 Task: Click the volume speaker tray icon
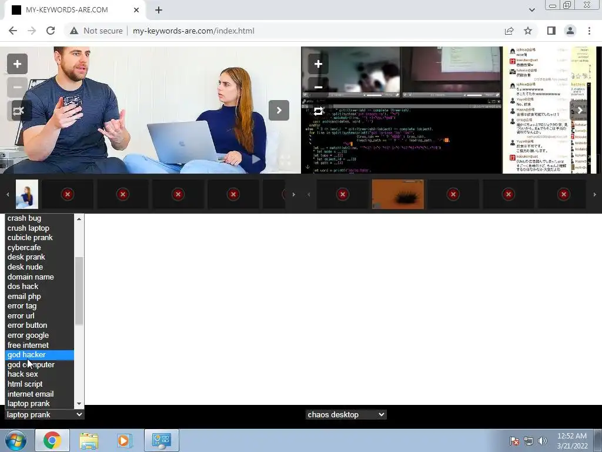[543, 441]
